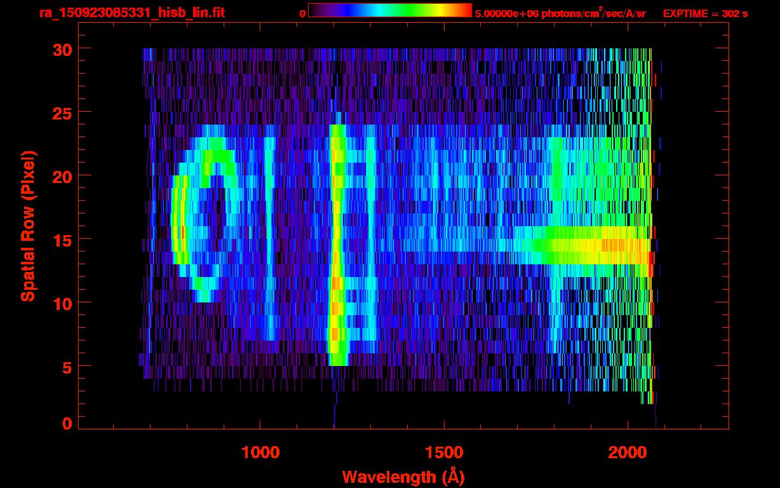Click the y-axis tick label 15
This screenshot has height=488, width=780.
(62, 240)
